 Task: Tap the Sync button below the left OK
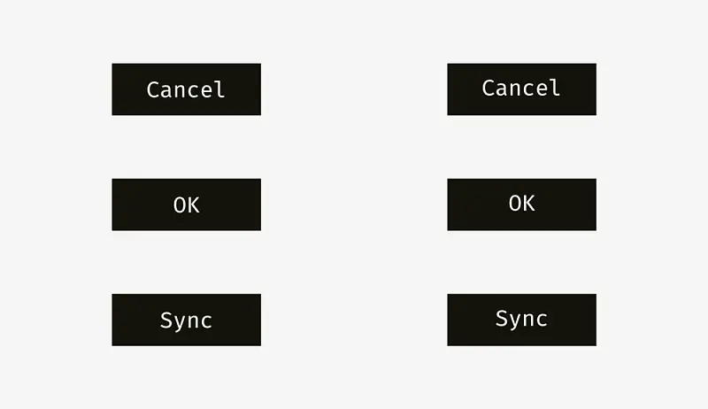pyautogui.click(x=186, y=320)
